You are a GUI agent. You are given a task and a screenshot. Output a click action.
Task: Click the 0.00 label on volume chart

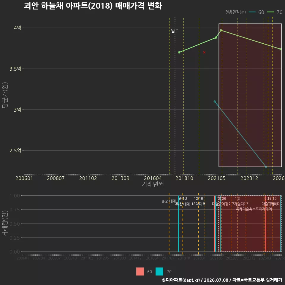15,252
